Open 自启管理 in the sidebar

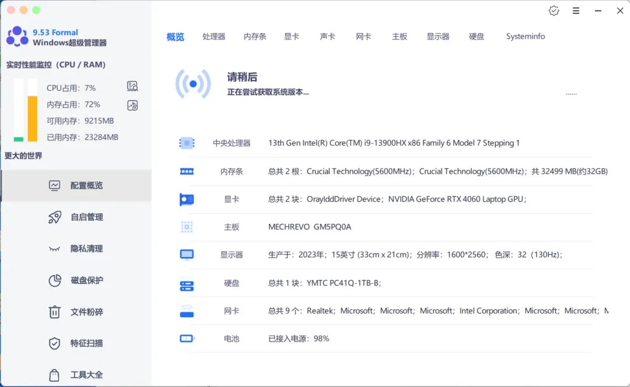[76, 217]
